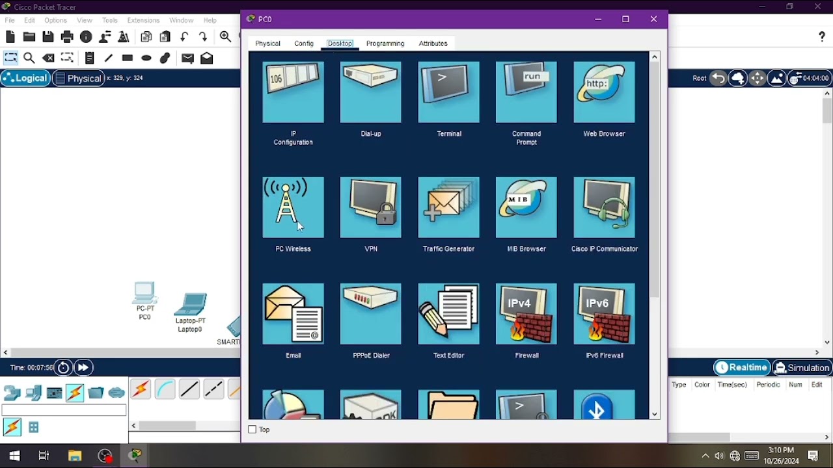
Task: Pick the automatic connection lightning cable
Action: click(x=141, y=389)
